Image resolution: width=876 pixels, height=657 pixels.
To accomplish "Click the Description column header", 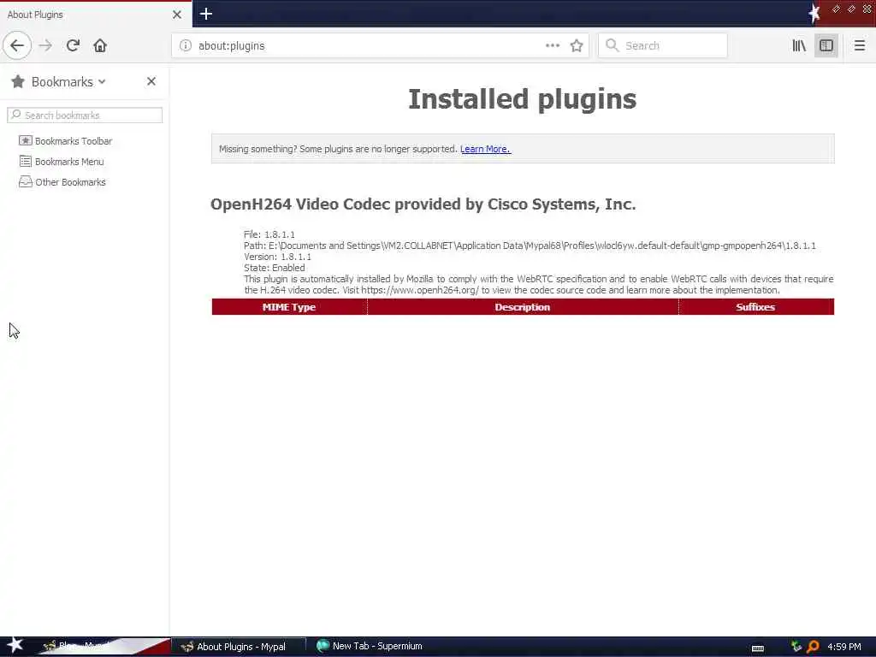I will pyautogui.click(x=523, y=307).
